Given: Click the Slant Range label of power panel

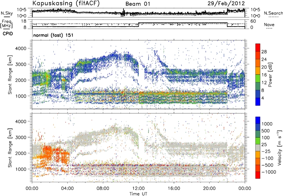Looking at the screenshot, I should [10, 75].
